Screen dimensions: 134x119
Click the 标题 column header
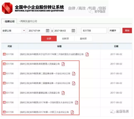point(59,46)
